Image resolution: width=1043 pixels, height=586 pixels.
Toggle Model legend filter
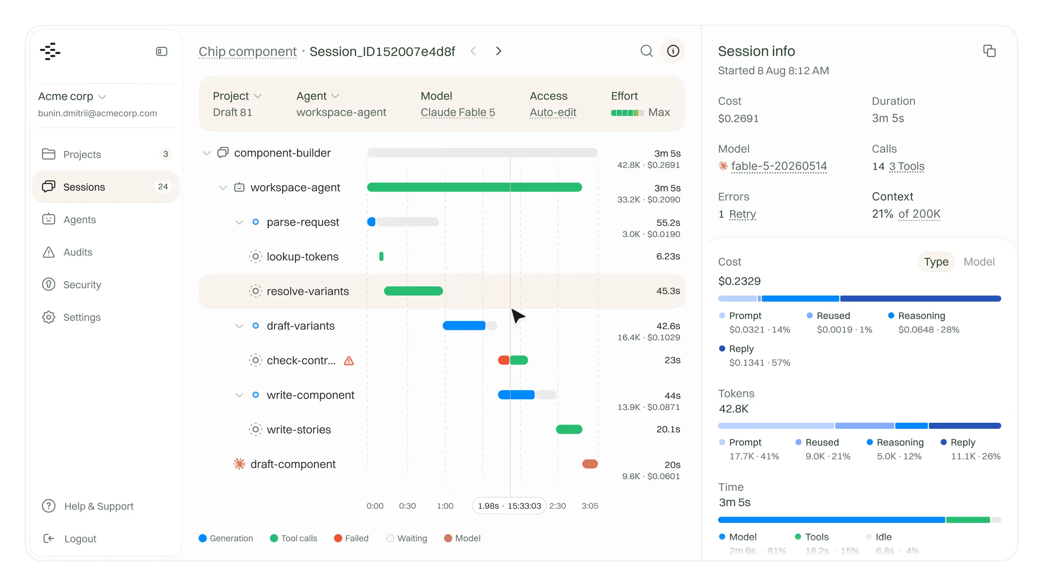(462, 538)
